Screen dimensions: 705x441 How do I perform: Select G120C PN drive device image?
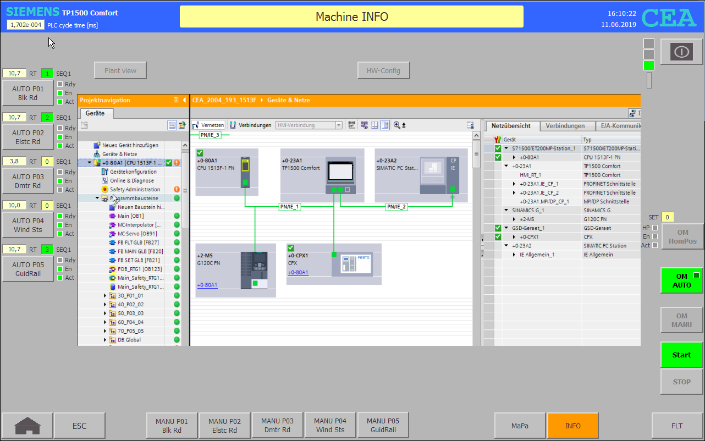coord(254,270)
